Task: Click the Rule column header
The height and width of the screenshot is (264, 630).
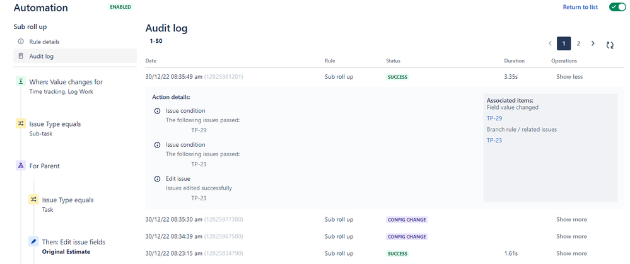Action: [x=330, y=61]
